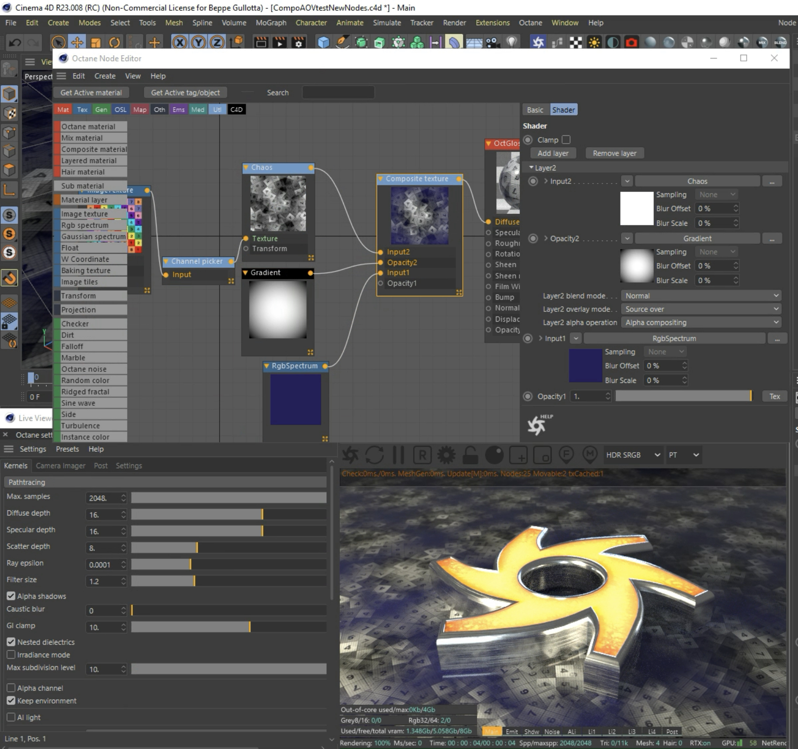Open the PT kernel dropdown in Live Viewer
Image resolution: width=798 pixels, height=749 pixels.
(684, 455)
